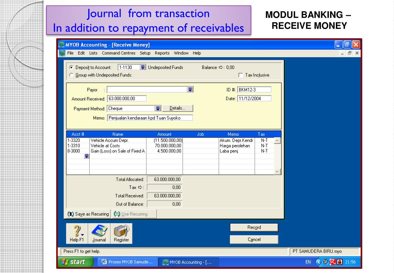Click Vehicle Accum Depr. name cell
Viewport: 394px width, 273px height.
click(x=118, y=140)
